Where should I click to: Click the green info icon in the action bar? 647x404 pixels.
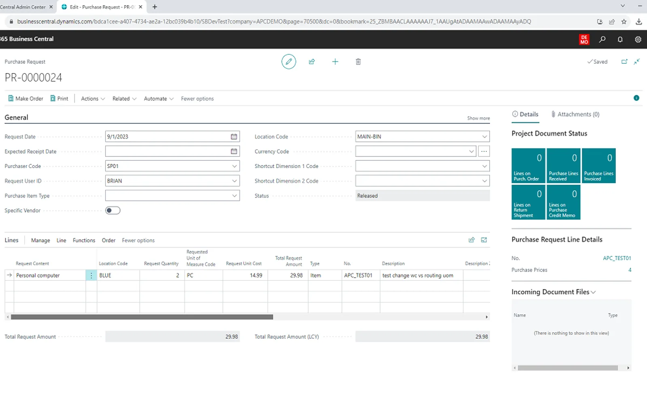[636, 98]
